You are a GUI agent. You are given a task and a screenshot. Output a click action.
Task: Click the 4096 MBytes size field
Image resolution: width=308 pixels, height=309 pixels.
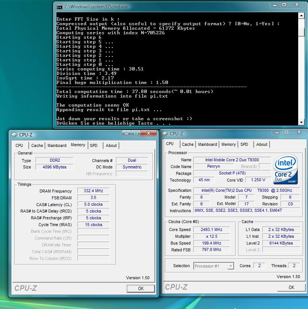click(x=55, y=167)
